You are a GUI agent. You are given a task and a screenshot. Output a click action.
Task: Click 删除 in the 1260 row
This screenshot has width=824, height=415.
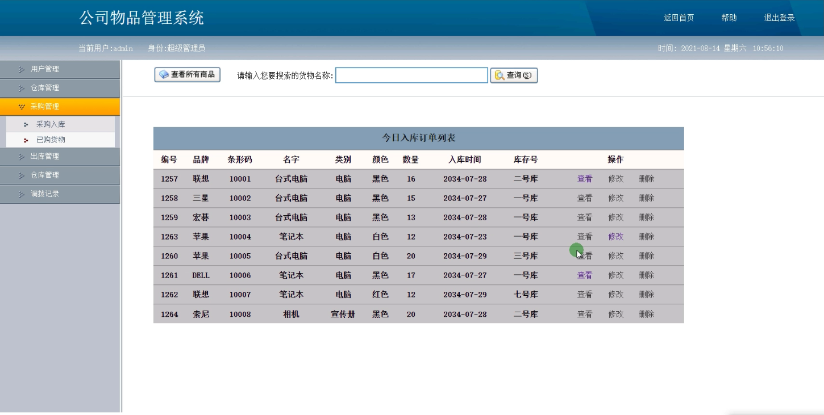pyautogui.click(x=646, y=256)
